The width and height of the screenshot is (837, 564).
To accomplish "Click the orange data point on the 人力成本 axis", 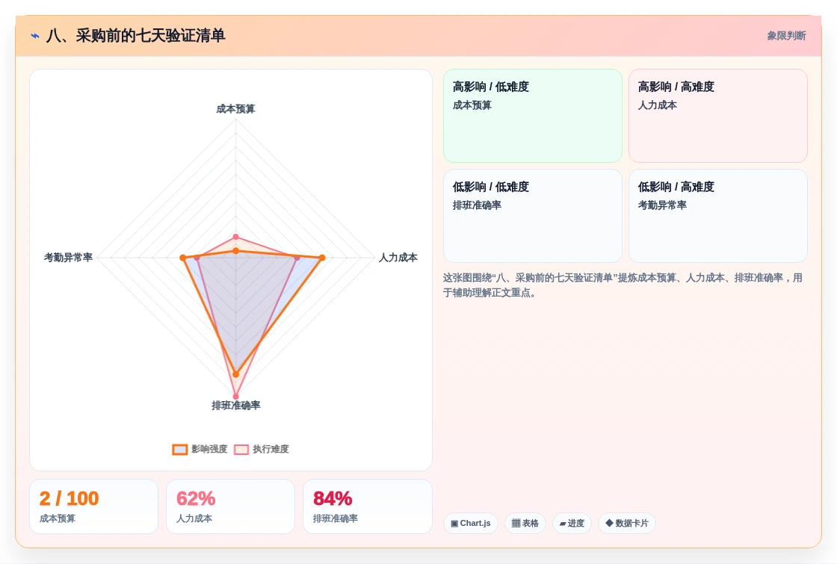I will pos(322,258).
